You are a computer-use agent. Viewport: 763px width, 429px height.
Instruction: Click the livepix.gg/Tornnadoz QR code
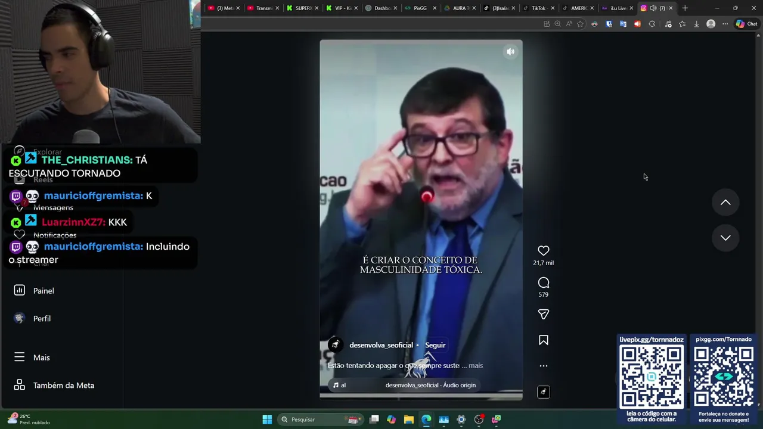point(652,377)
